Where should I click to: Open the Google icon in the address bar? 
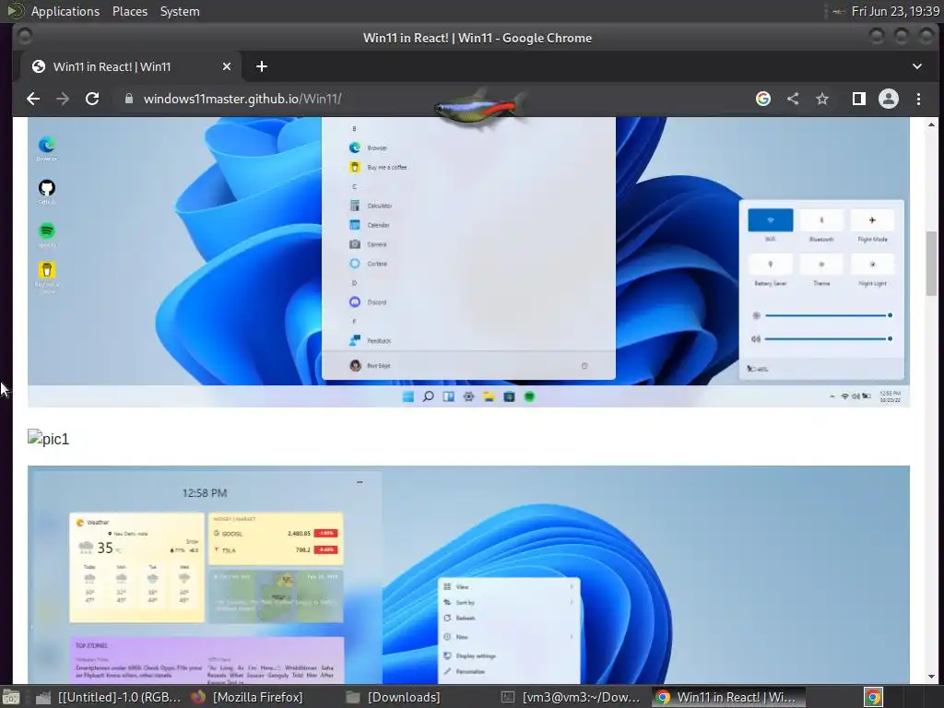click(x=762, y=99)
